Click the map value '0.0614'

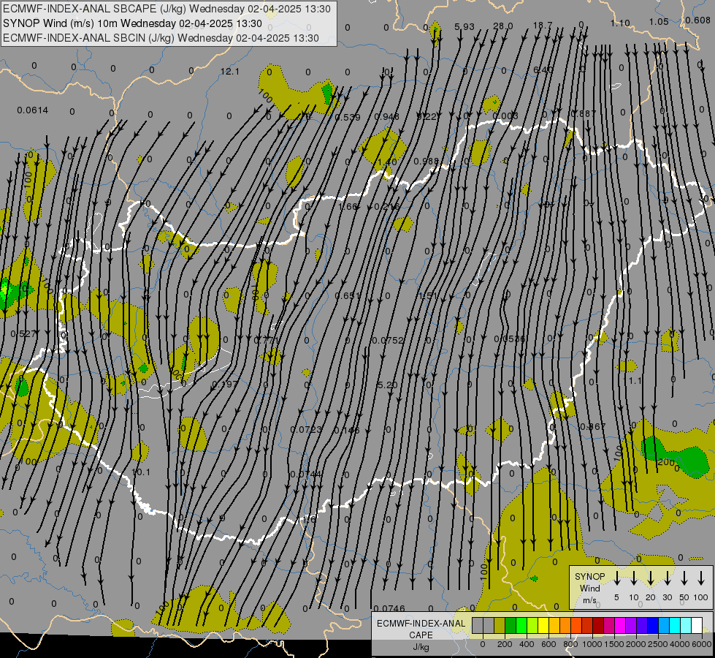point(32,110)
